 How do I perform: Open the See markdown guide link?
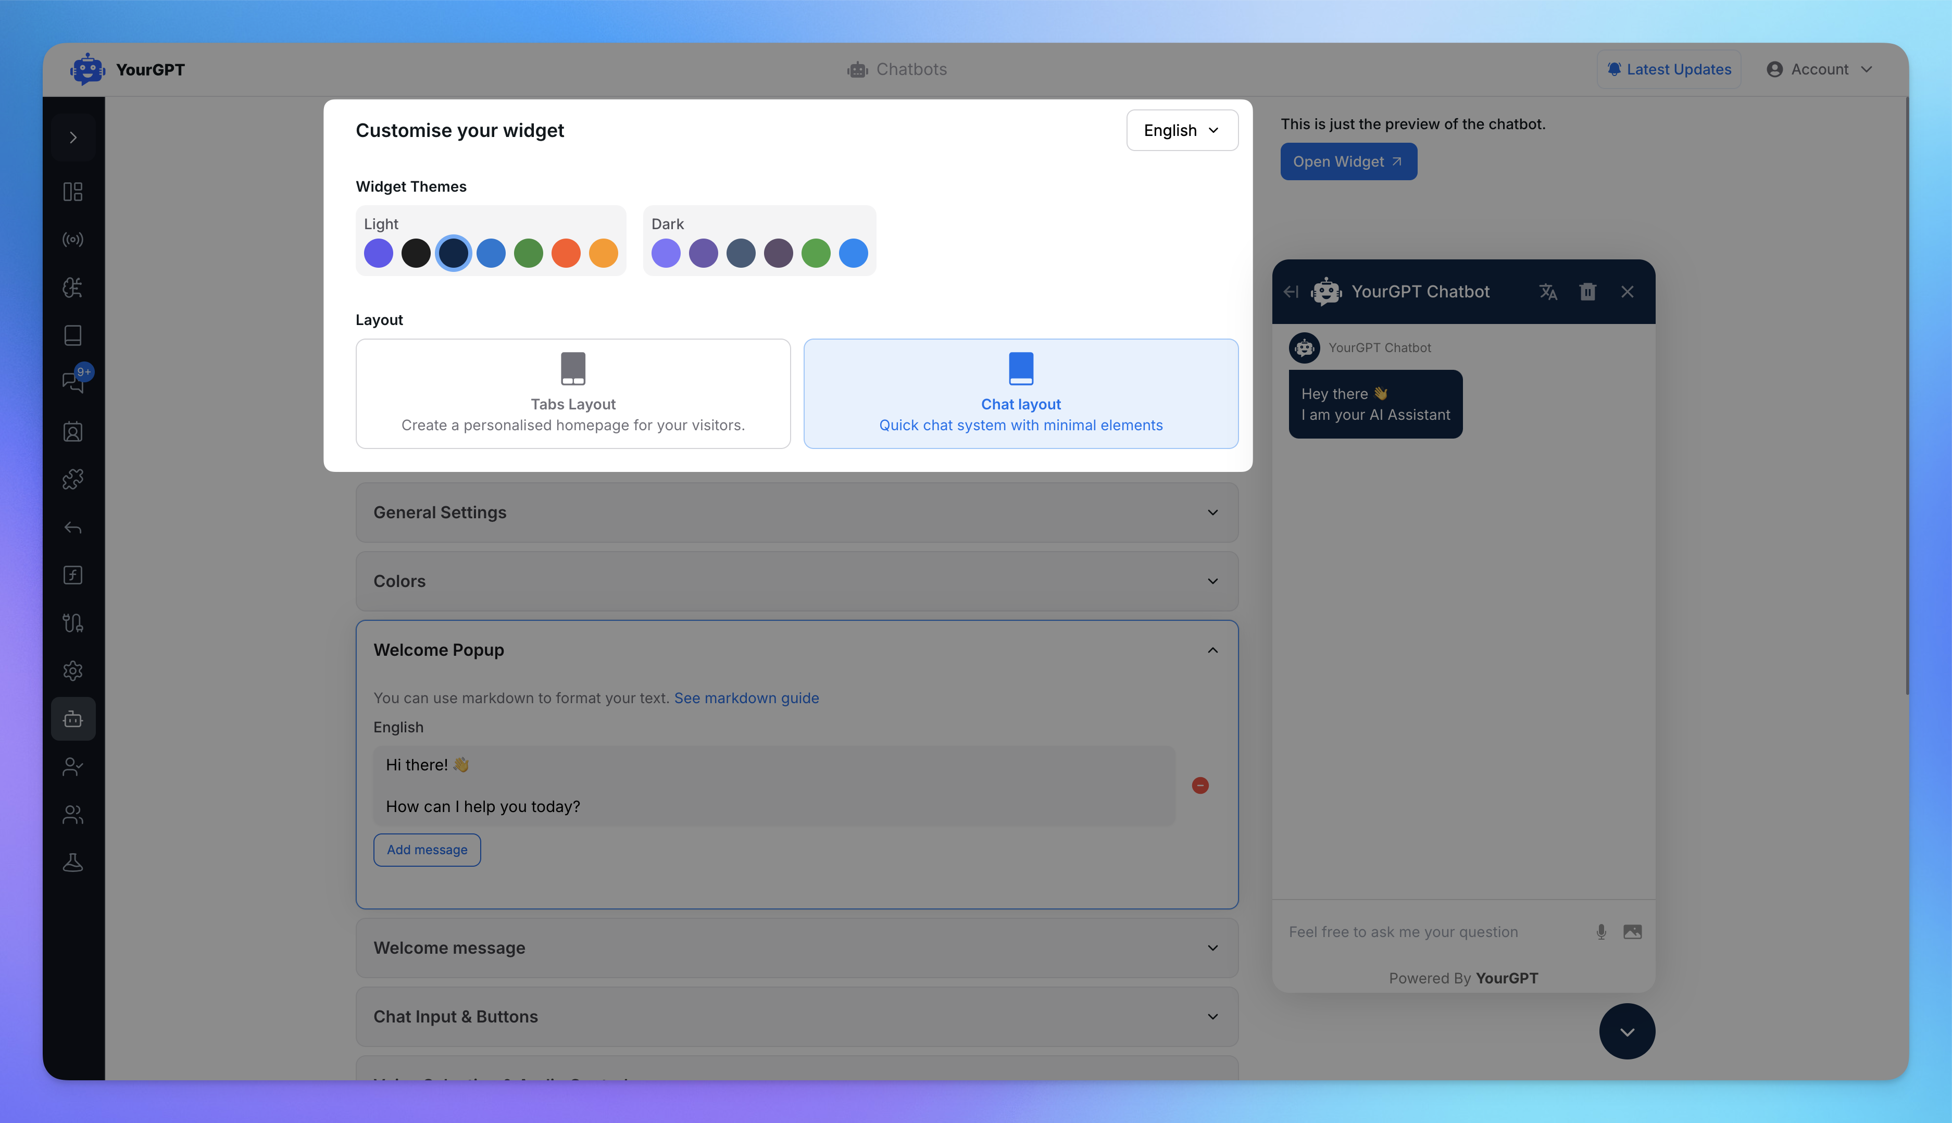746,698
